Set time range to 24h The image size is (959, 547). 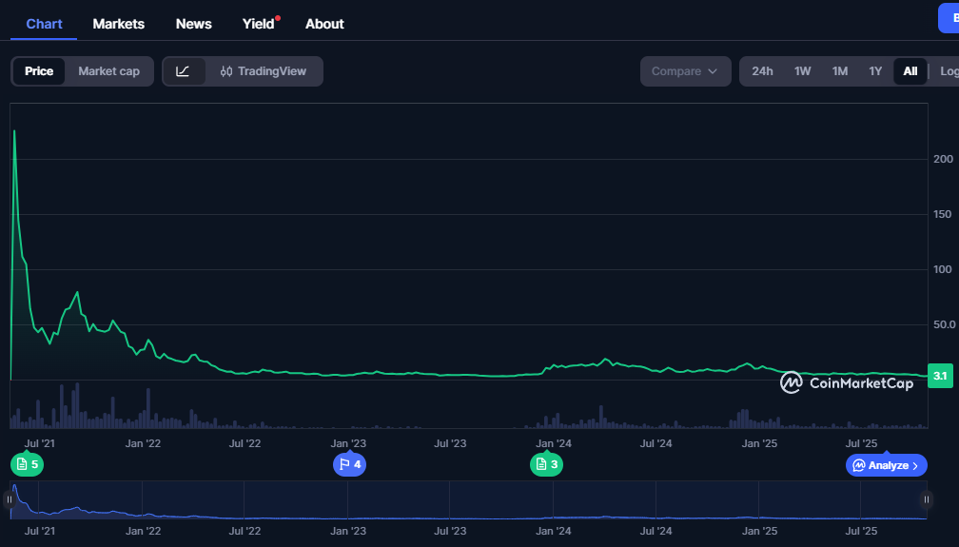point(762,71)
